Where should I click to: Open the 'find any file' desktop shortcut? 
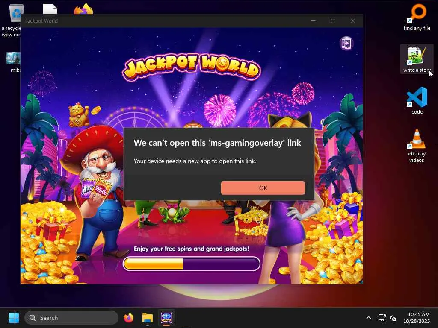[x=417, y=17]
